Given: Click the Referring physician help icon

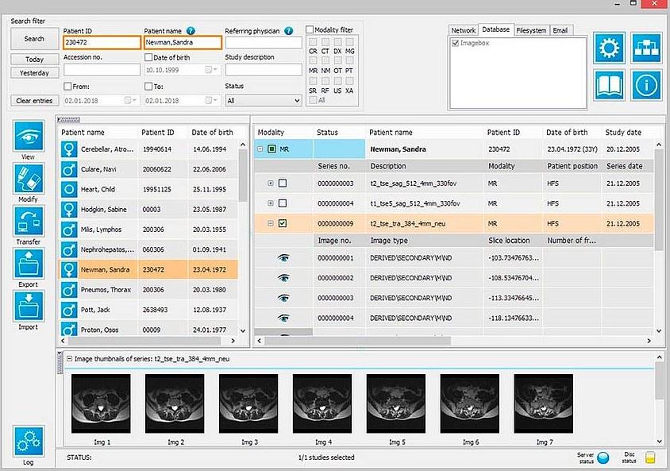Looking at the screenshot, I should click(x=289, y=31).
